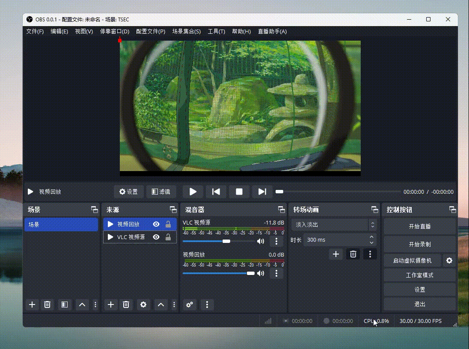Click the 时长 300 ms field
Screen dimensions: 469x349
[x=340, y=240]
